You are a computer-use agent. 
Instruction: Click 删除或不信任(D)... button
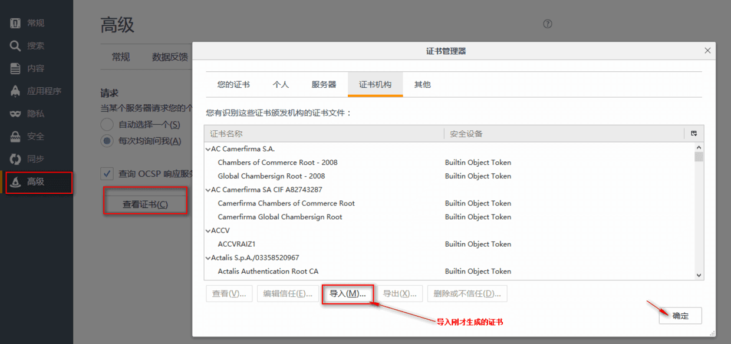point(467,293)
